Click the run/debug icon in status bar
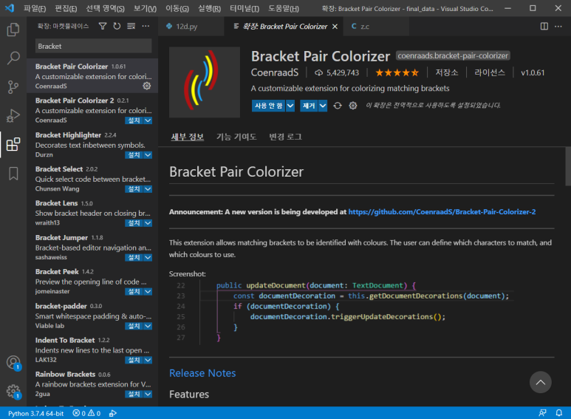The width and height of the screenshot is (571, 419). (113, 413)
